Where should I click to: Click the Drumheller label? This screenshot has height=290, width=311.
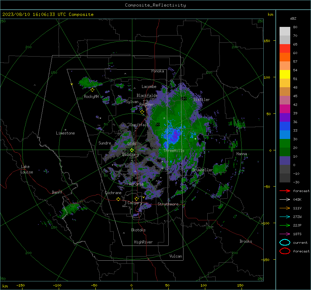(202, 170)
